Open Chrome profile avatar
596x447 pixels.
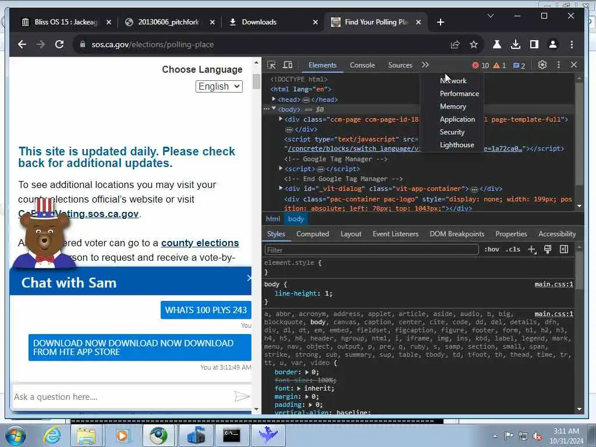tap(553, 44)
